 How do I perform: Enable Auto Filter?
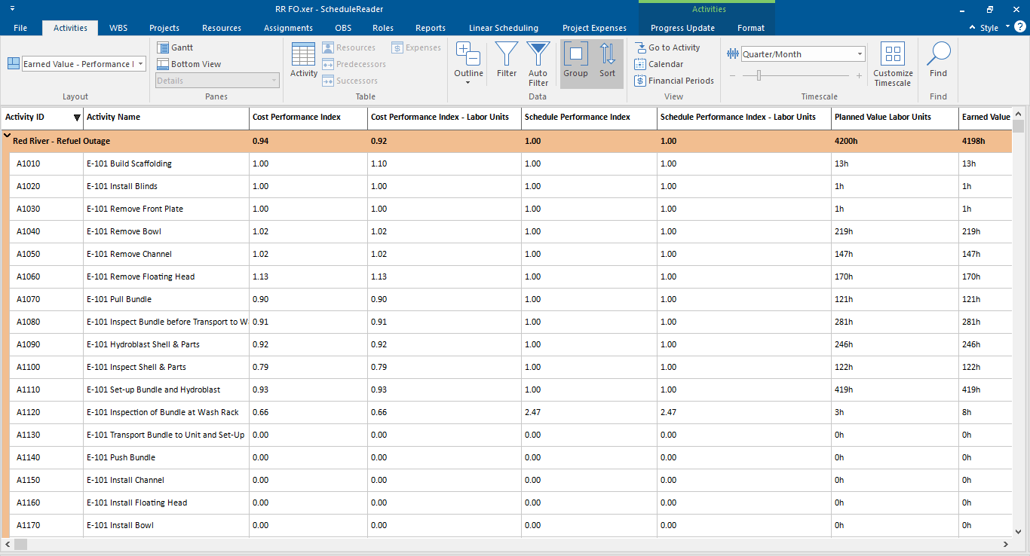click(x=538, y=63)
